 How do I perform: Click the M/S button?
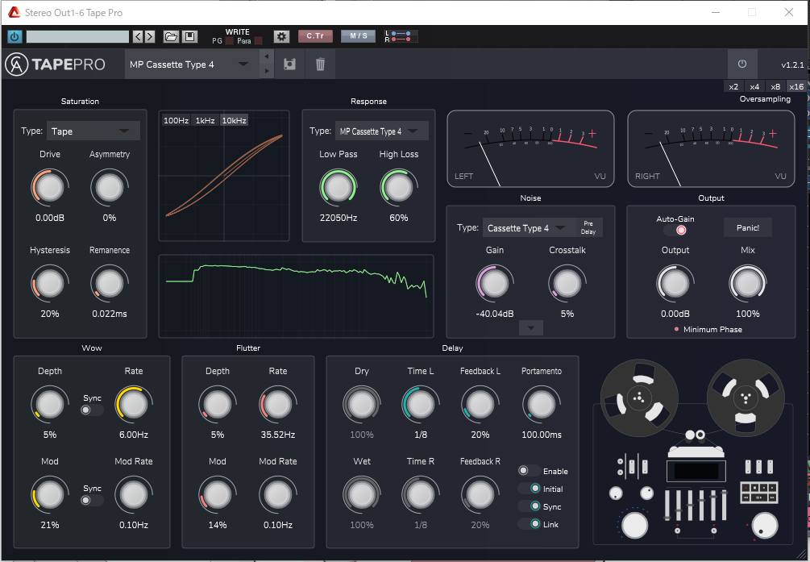(359, 36)
